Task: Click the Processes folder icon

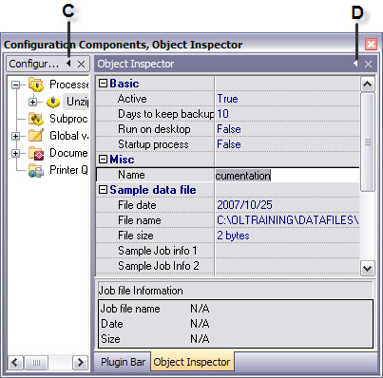Action: tap(36, 85)
